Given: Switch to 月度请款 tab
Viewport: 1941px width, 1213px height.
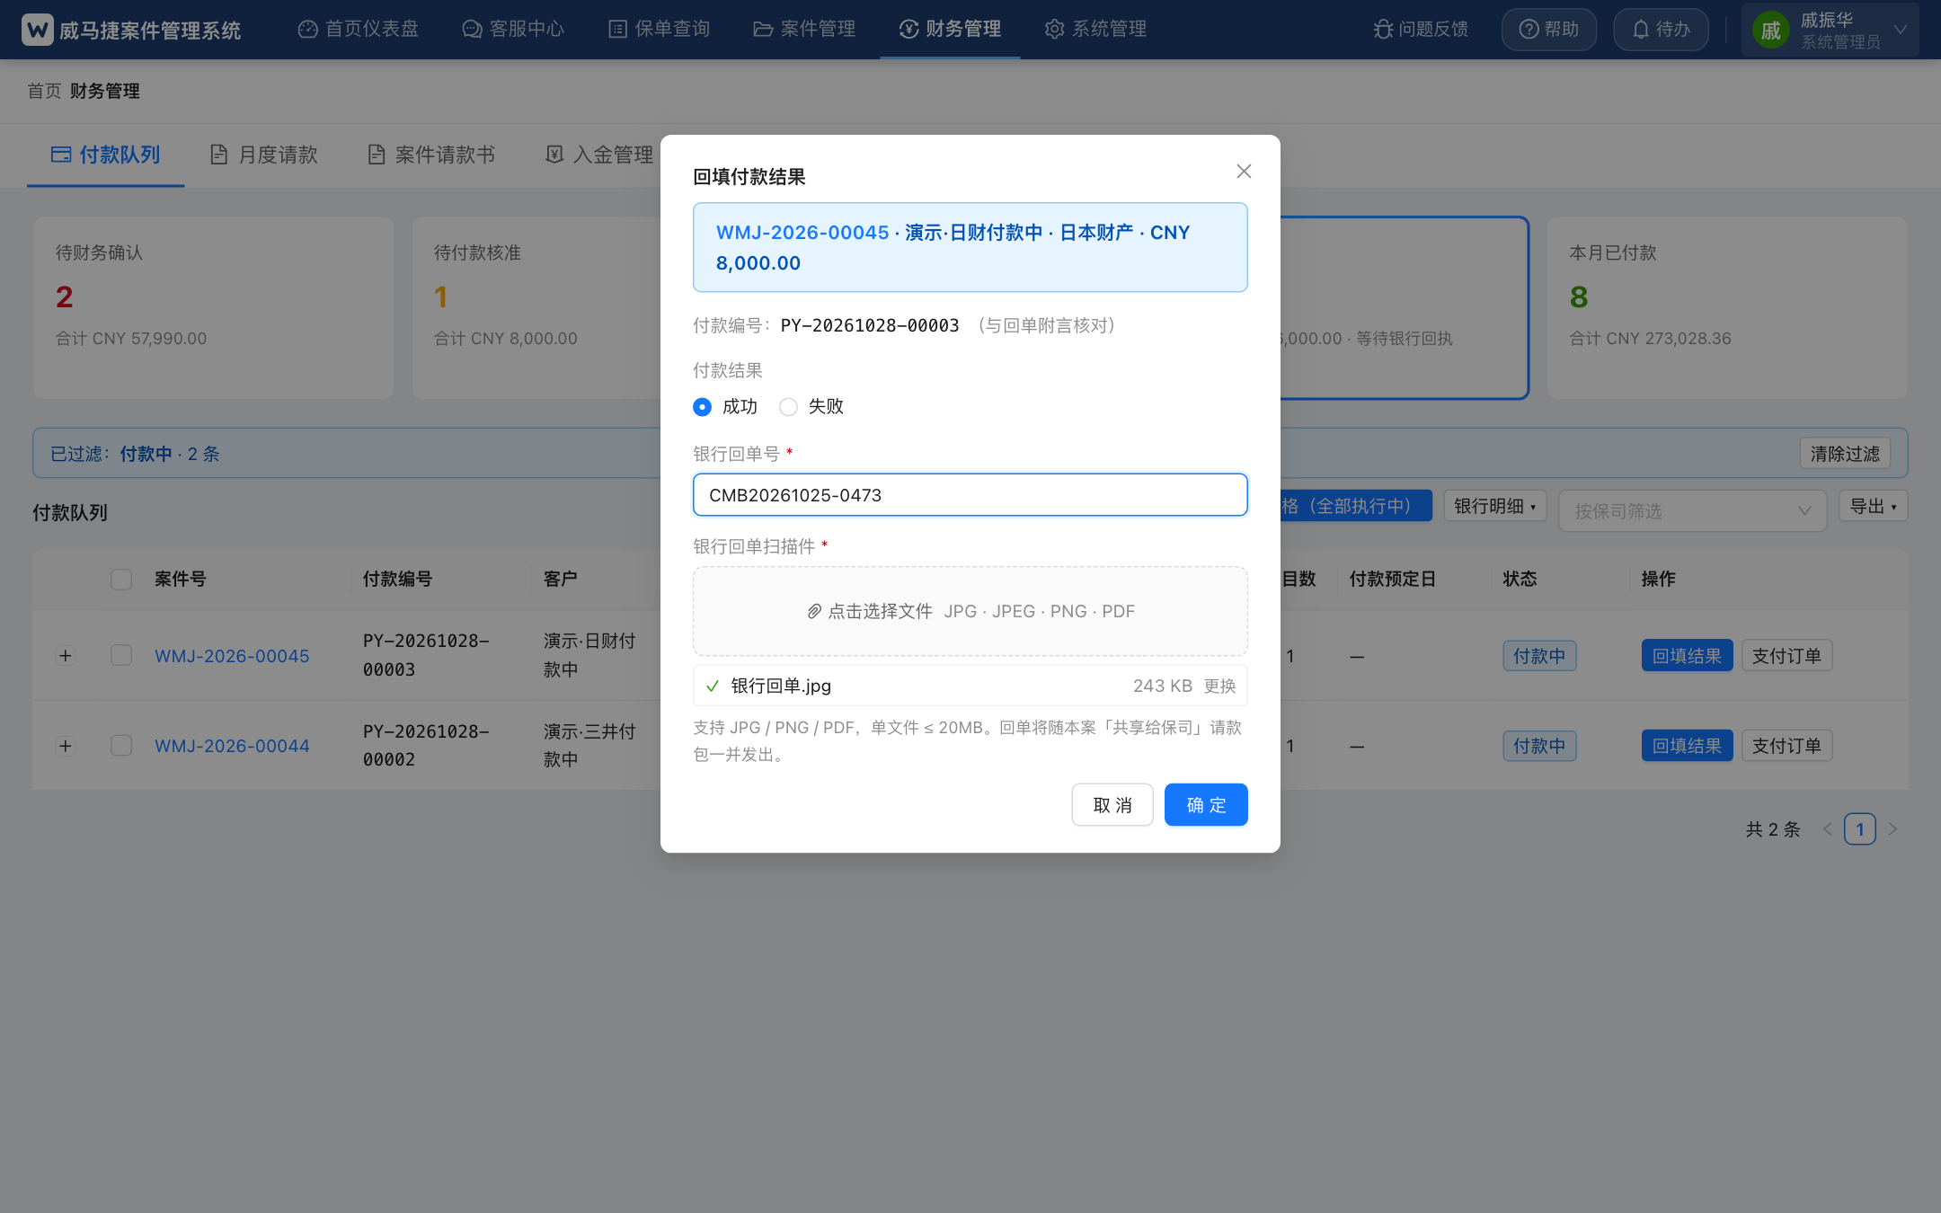Looking at the screenshot, I should (264, 155).
